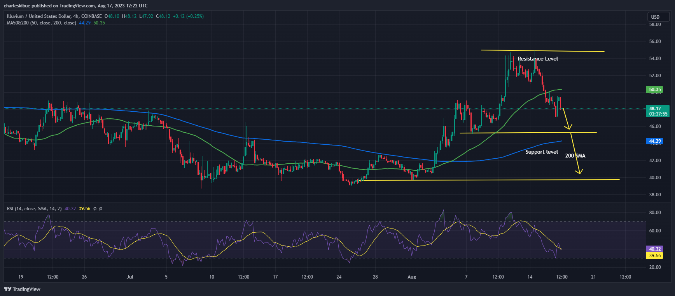
Task: Click the 40.32 value in RSI legend
Action: [x=70, y=209]
